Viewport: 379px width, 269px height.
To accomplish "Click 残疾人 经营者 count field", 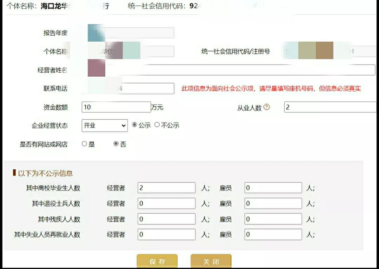I will click(x=167, y=219).
